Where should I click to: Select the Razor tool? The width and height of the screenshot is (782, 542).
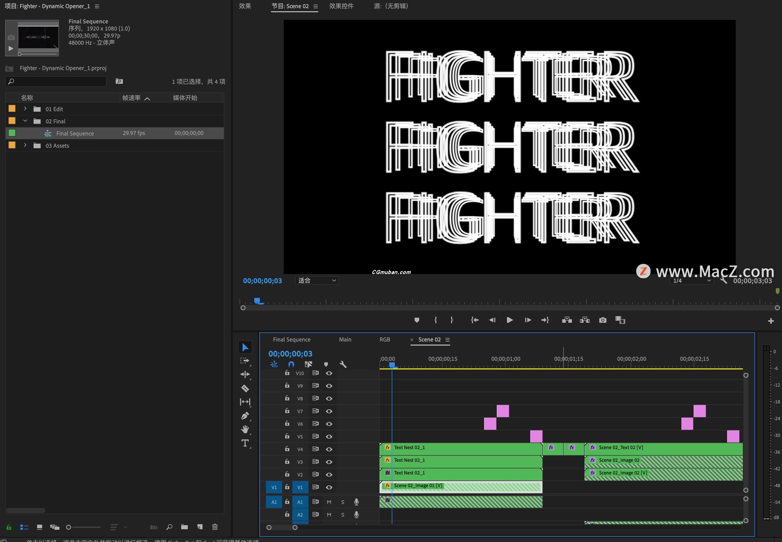(245, 388)
